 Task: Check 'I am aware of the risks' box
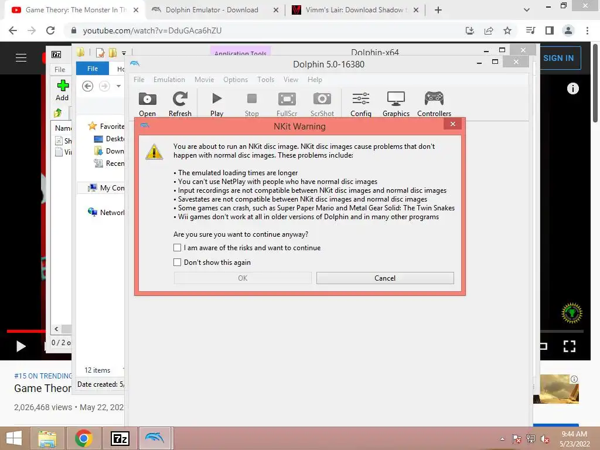(177, 248)
